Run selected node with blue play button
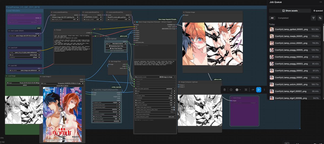Viewport: 324px width, 144px height. coord(259,90)
